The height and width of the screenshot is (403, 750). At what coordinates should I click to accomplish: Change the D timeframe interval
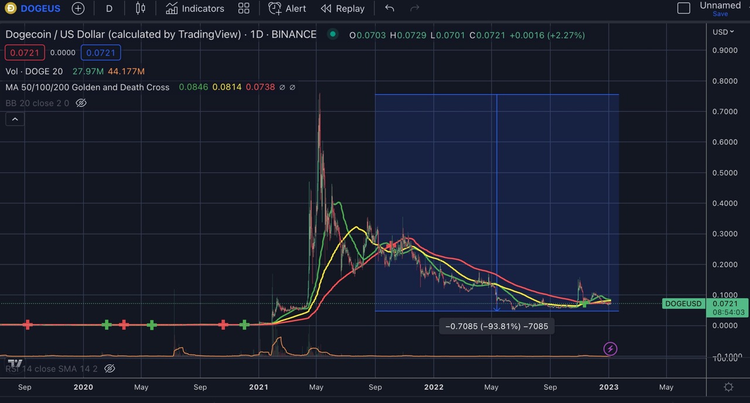point(109,9)
